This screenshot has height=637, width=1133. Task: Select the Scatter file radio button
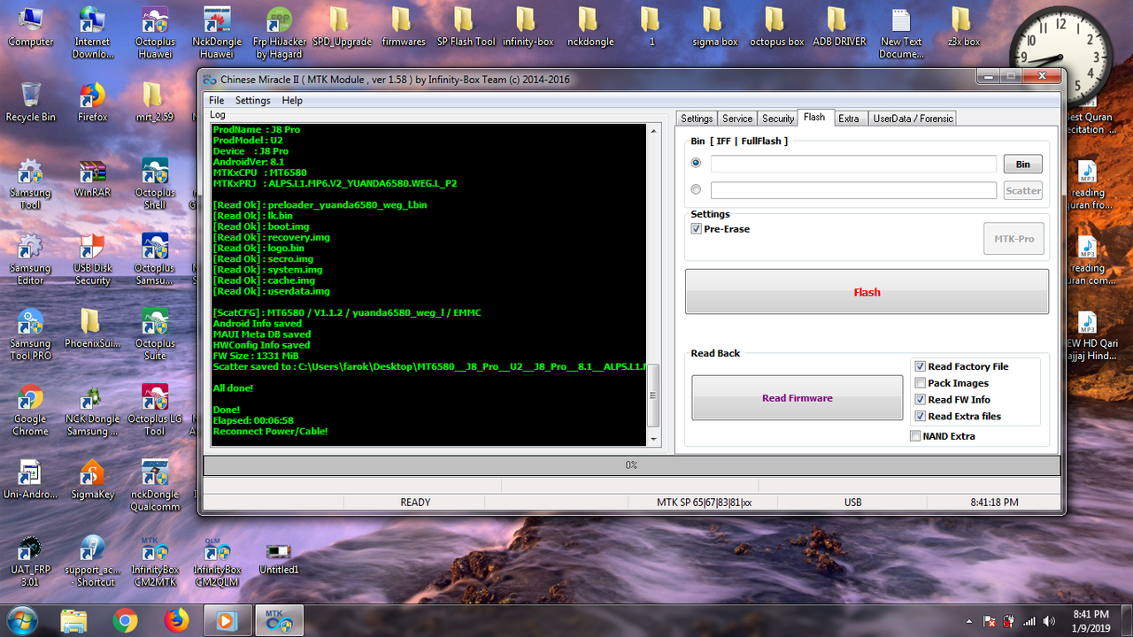(696, 190)
